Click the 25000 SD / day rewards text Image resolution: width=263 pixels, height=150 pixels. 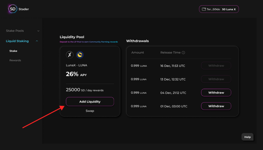coord(85,90)
